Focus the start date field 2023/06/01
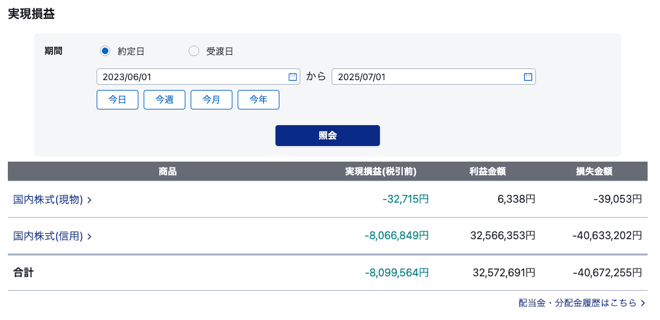The height and width of the screenshot is (320, 660). (198, 77)
